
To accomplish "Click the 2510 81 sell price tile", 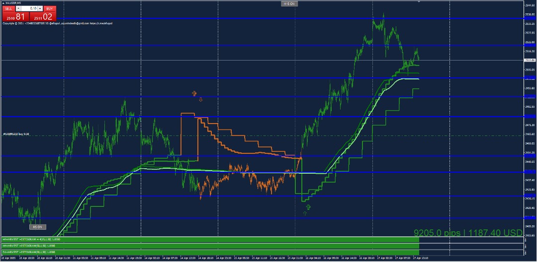I will point(16,16).
